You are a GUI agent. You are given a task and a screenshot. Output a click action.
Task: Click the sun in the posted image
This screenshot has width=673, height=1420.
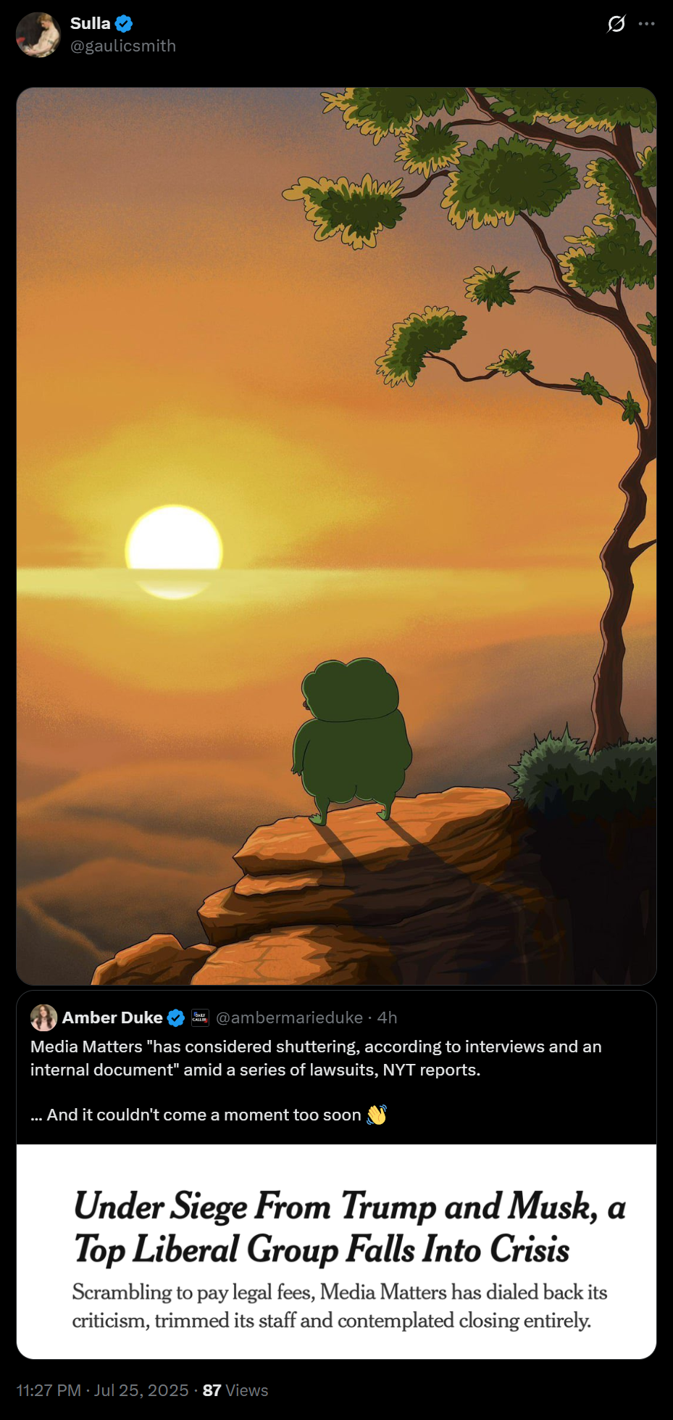[174, 551]
